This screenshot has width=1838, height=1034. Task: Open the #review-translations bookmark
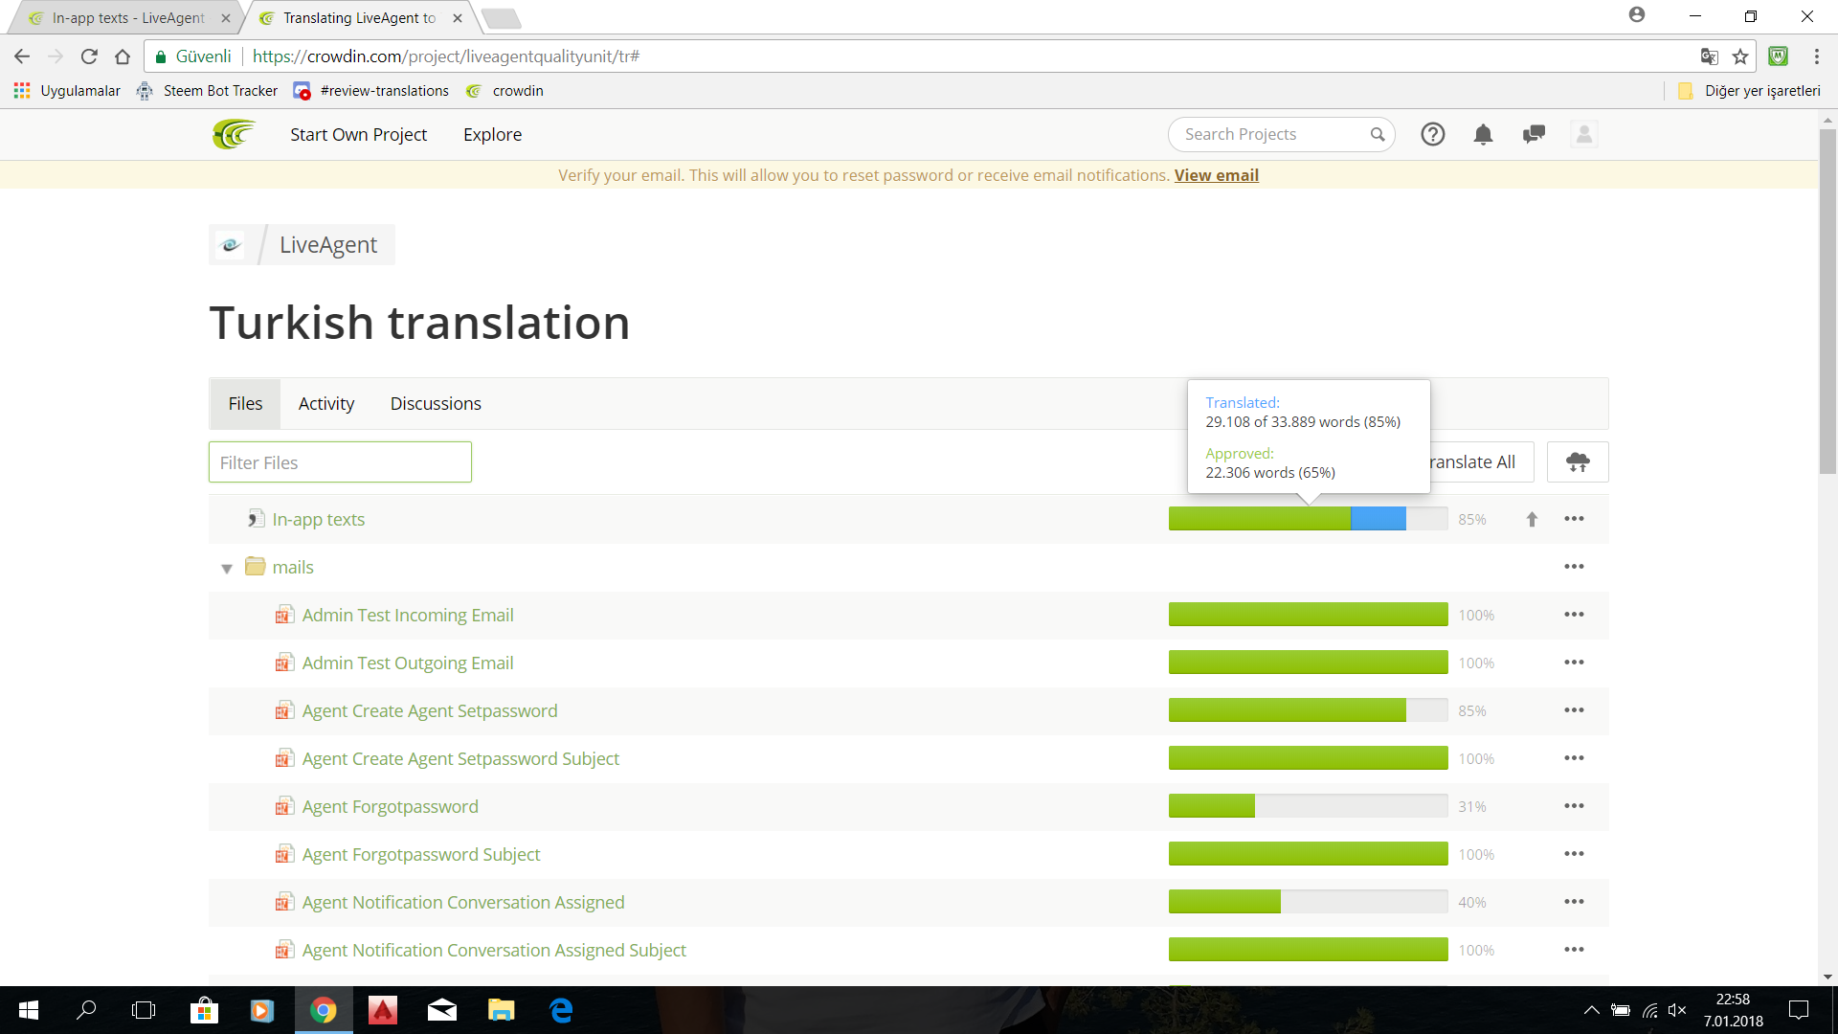(371, 91)
